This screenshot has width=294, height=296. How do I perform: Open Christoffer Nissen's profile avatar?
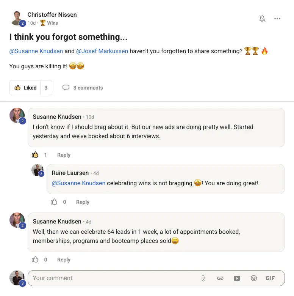17,18
